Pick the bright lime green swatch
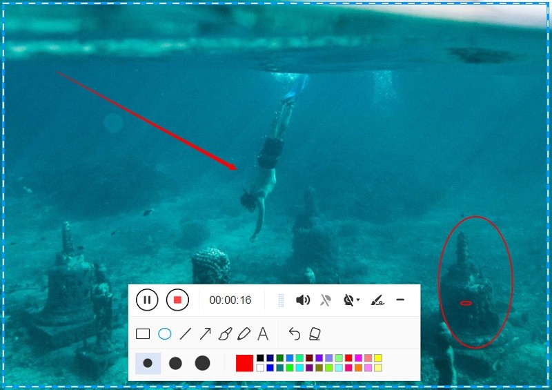The height and width of the screenshot is (390, 552). pyautogui.click(x=290, y=367)
